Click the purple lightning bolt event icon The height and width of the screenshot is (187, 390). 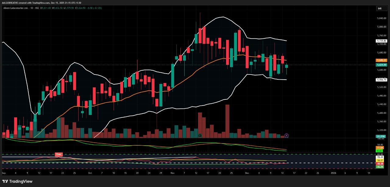click(x=286, y=135)
